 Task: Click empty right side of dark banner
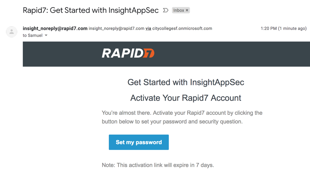point(245,54)
